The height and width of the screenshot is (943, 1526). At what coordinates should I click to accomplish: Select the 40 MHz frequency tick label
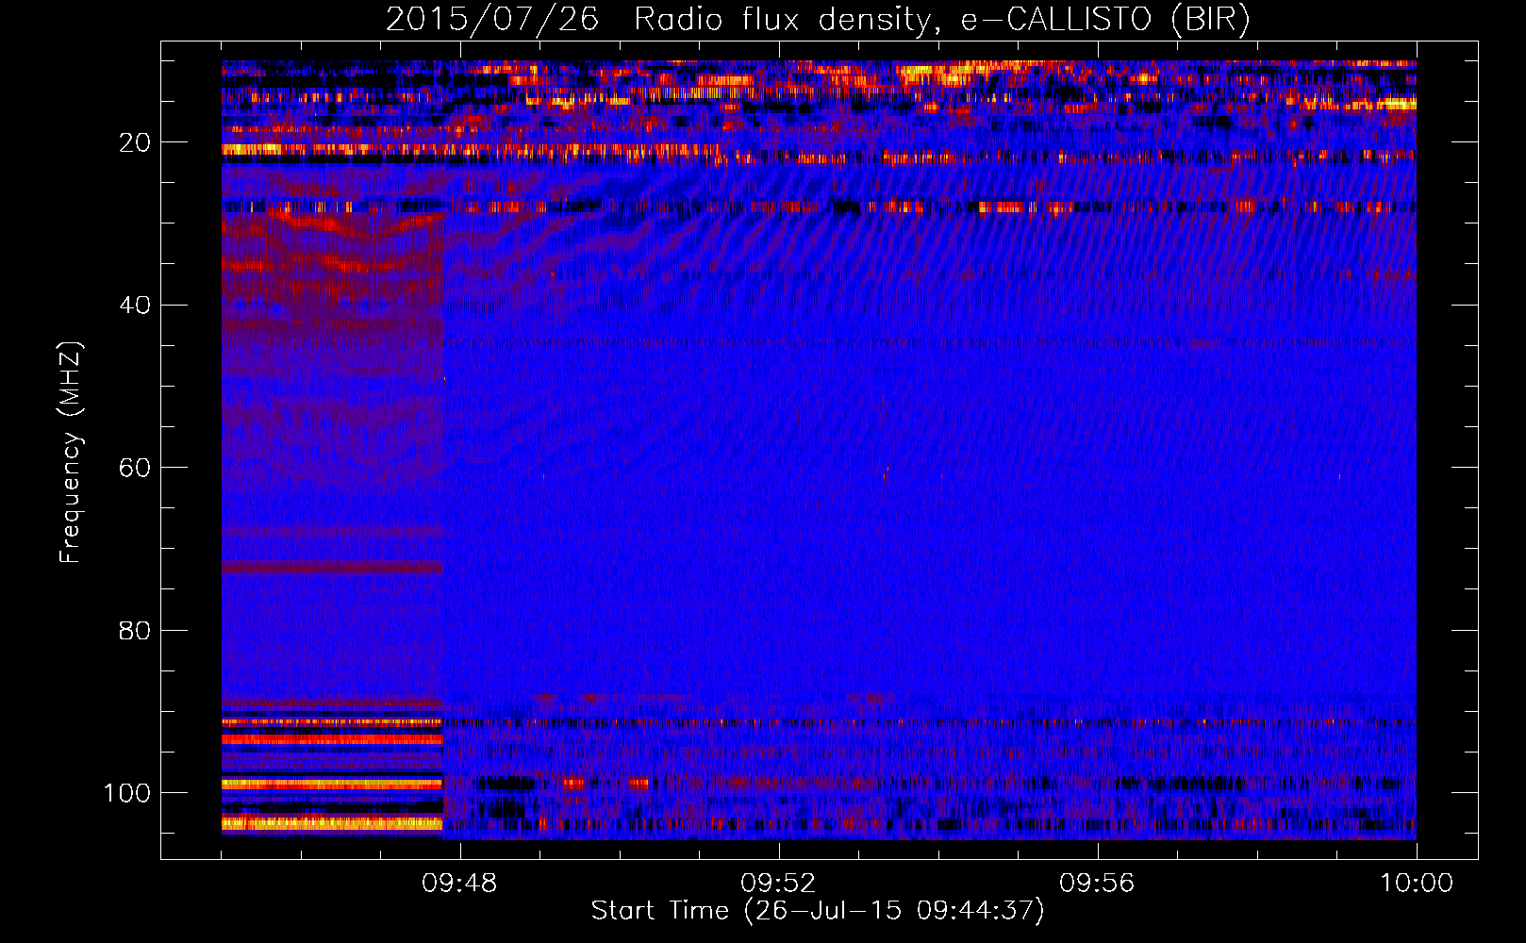pos(136,305)
